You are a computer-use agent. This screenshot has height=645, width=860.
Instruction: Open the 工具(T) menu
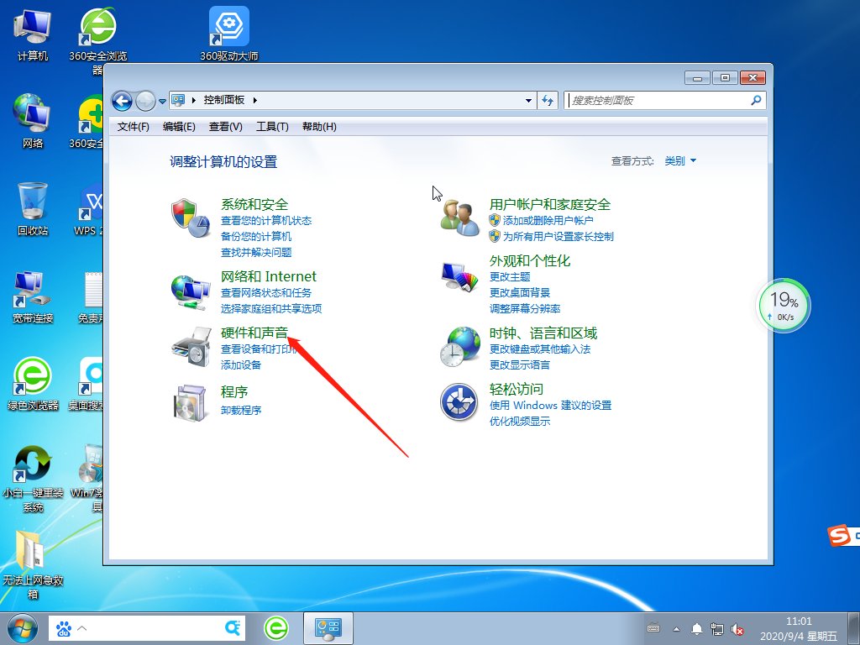click(271, 126)
